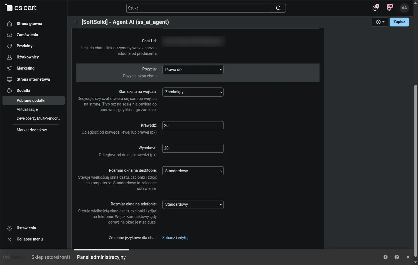Open Aktualizacje submenu item
The image size is (418, 265).
27,109
